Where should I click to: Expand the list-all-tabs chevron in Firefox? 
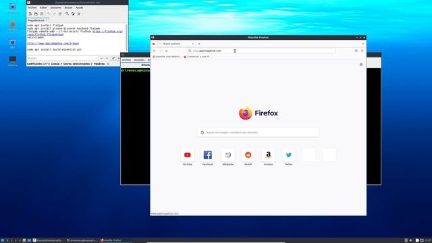click(363, 44)
